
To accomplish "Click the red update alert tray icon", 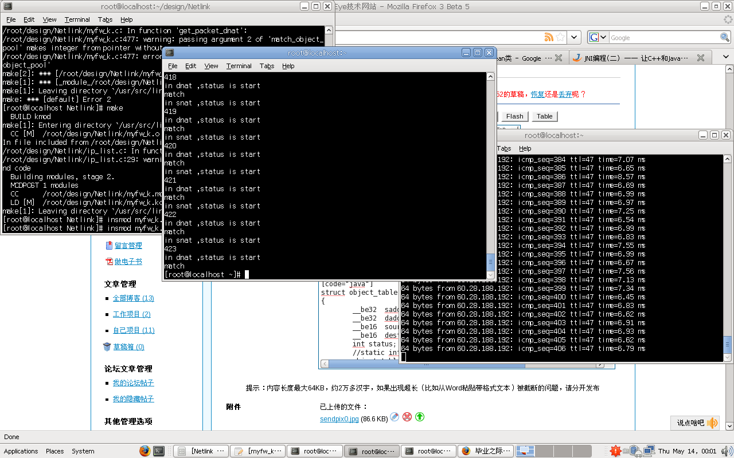I will 615,451.
